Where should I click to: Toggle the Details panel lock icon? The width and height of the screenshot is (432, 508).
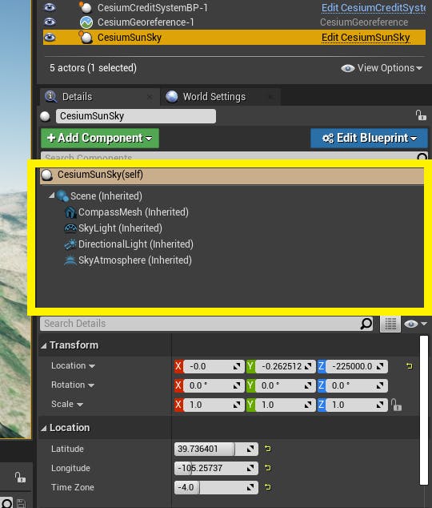[x=421, y=115]
